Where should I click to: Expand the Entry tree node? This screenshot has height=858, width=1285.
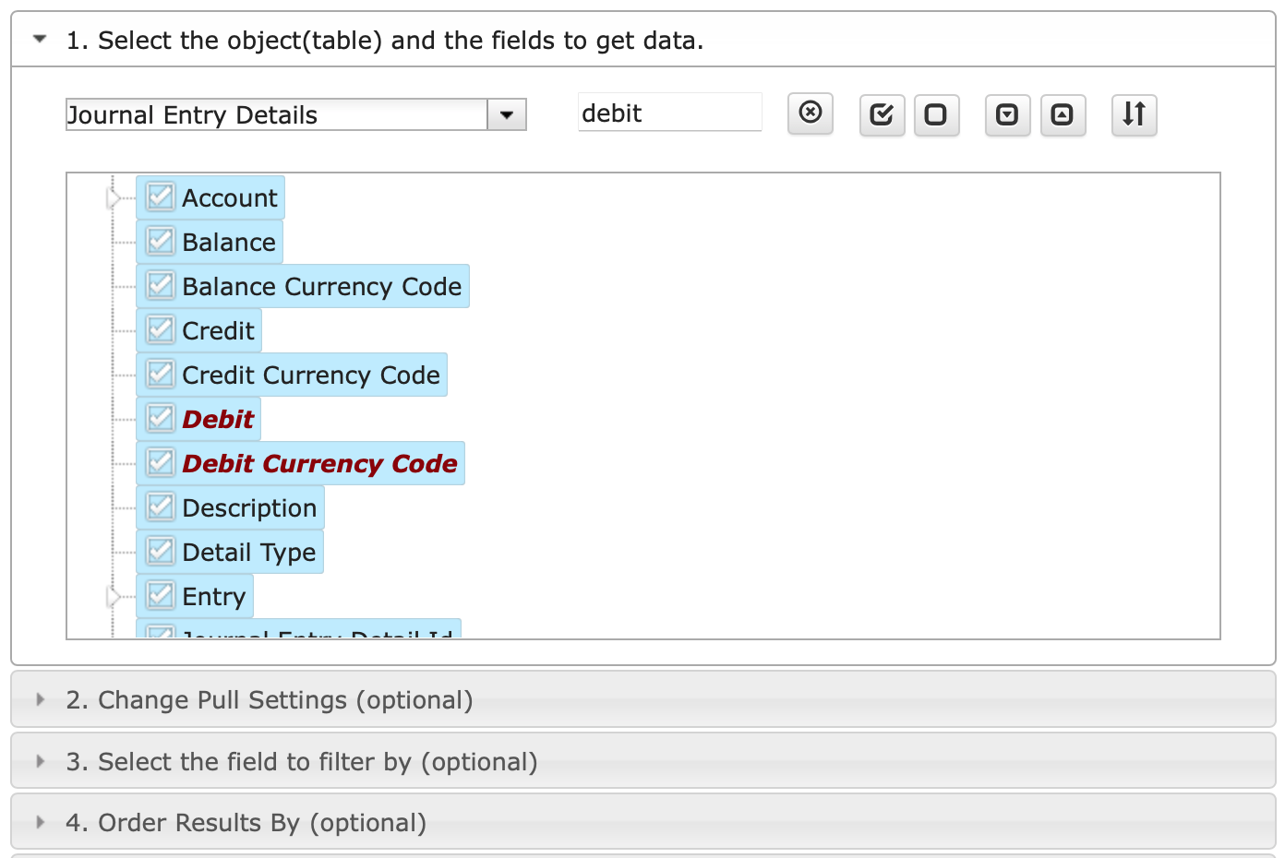pos(113,597)
